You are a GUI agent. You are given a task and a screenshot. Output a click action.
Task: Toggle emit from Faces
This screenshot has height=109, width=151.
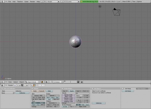click(42, 103)
